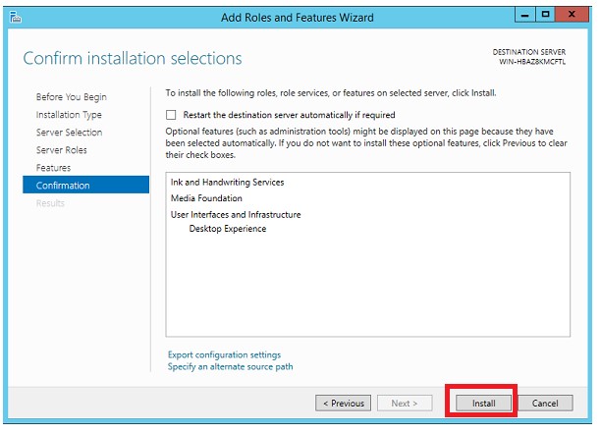Image resolution: width=601 pixels, height=433 pixels.
Task: Close the wizard with the red X
Action: (573, 17)
